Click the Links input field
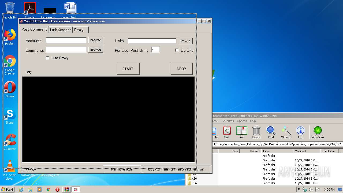The image size is (343, 193). [152, 41]
